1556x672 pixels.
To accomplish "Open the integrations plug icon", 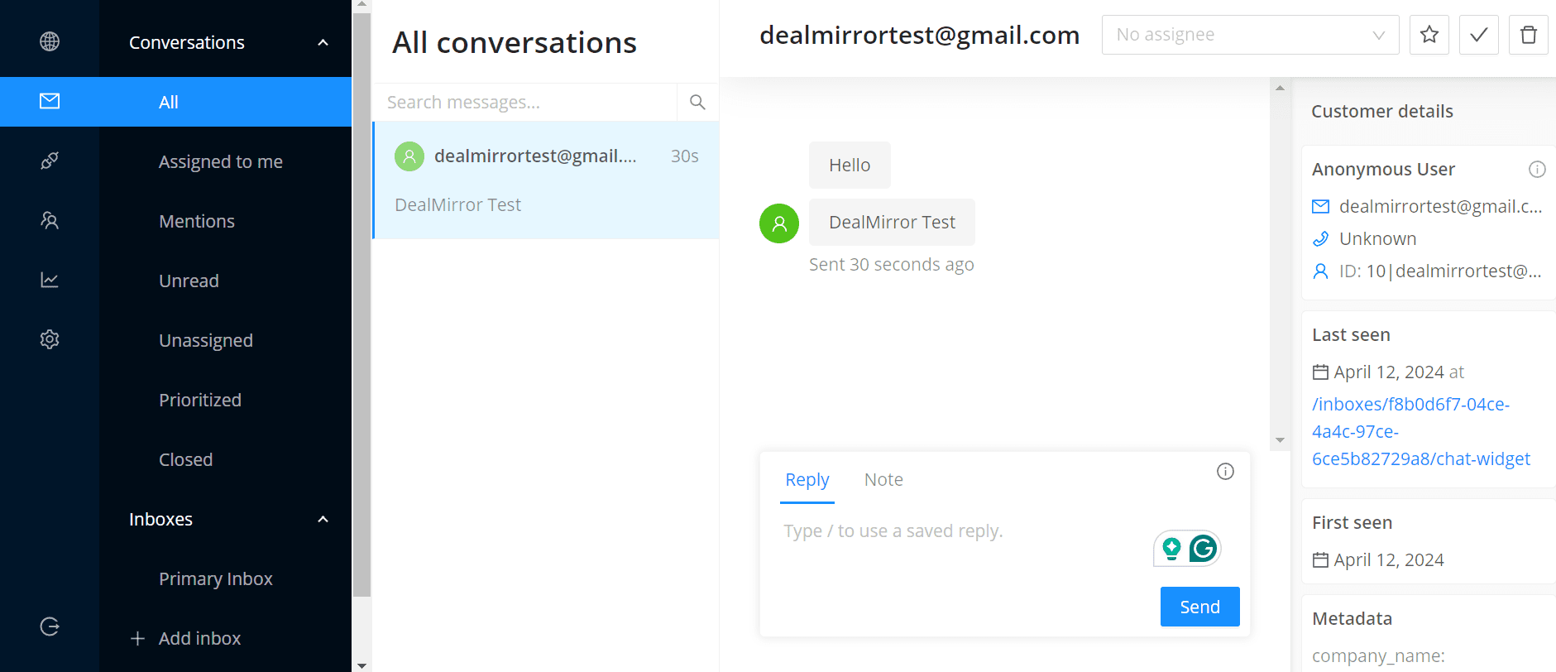I will click(50, 161).
